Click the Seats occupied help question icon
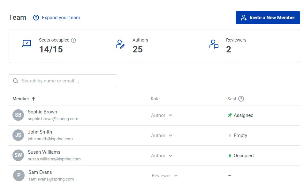 [73, 40]
